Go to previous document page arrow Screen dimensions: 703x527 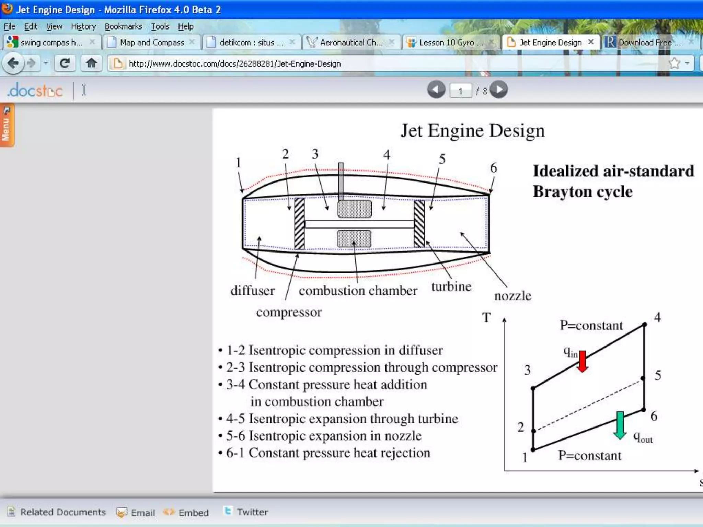point(436,90)
